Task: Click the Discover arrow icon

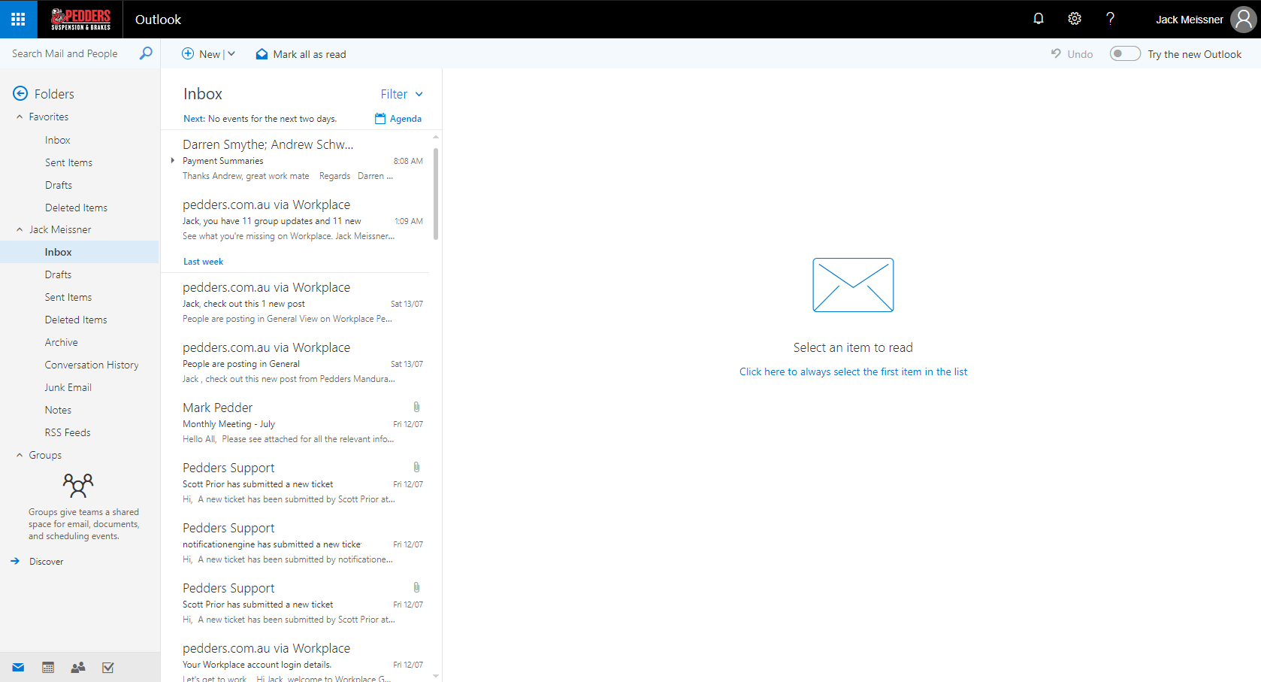Action: 15,561
